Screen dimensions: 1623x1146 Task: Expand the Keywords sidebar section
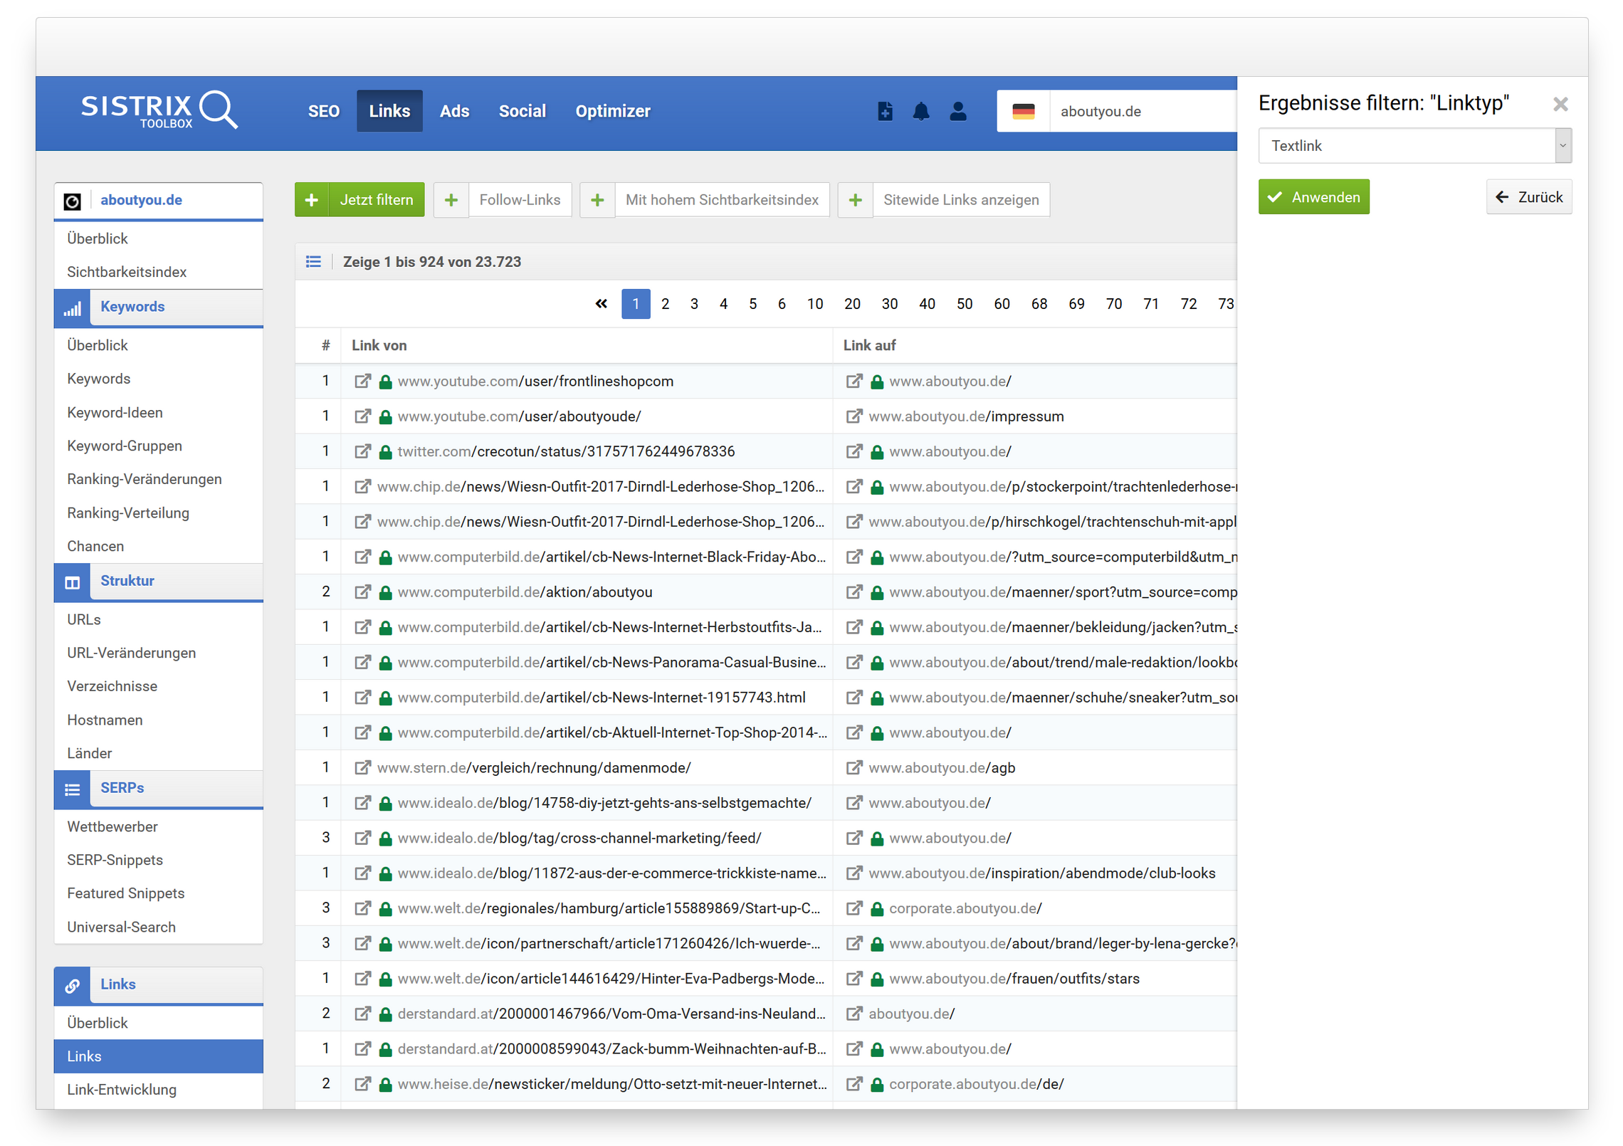point(132,307)
